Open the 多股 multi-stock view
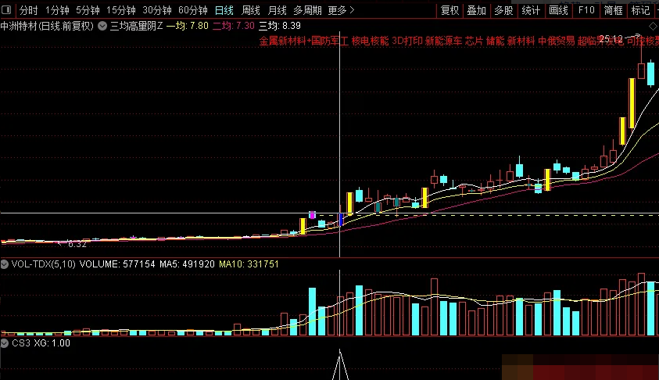 coord(503,10)
